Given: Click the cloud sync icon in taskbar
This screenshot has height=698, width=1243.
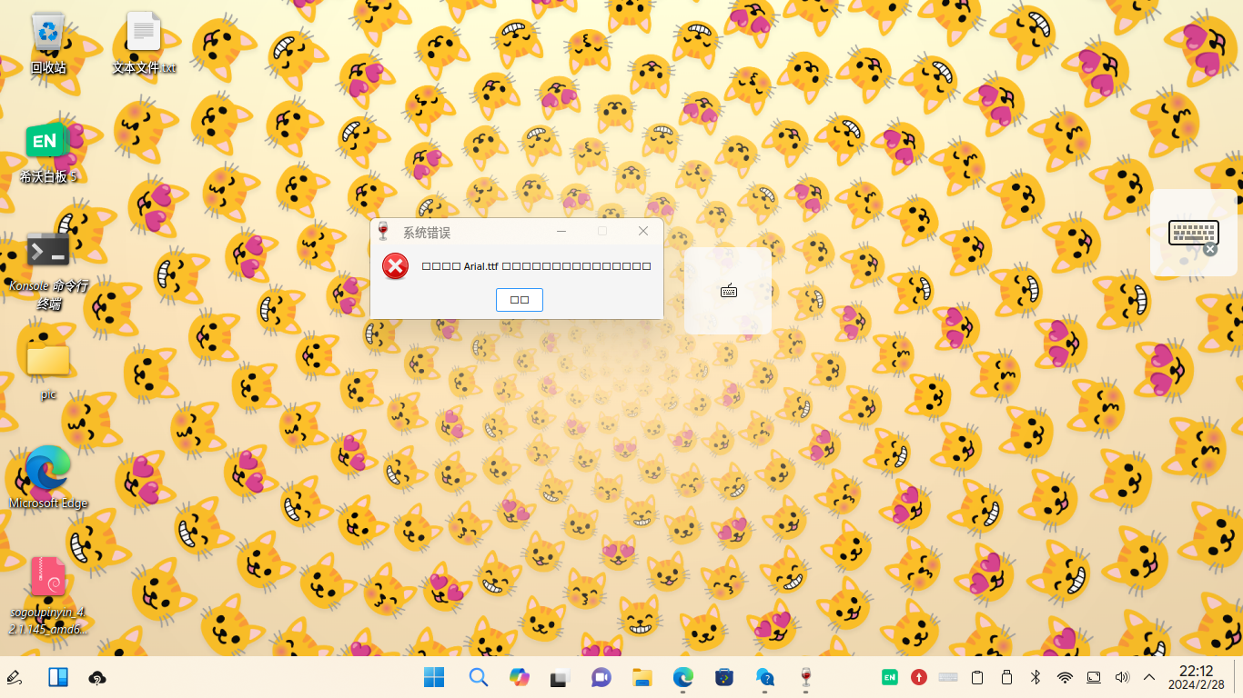Looking at the screenshot, I should click(x=97, y=677).
